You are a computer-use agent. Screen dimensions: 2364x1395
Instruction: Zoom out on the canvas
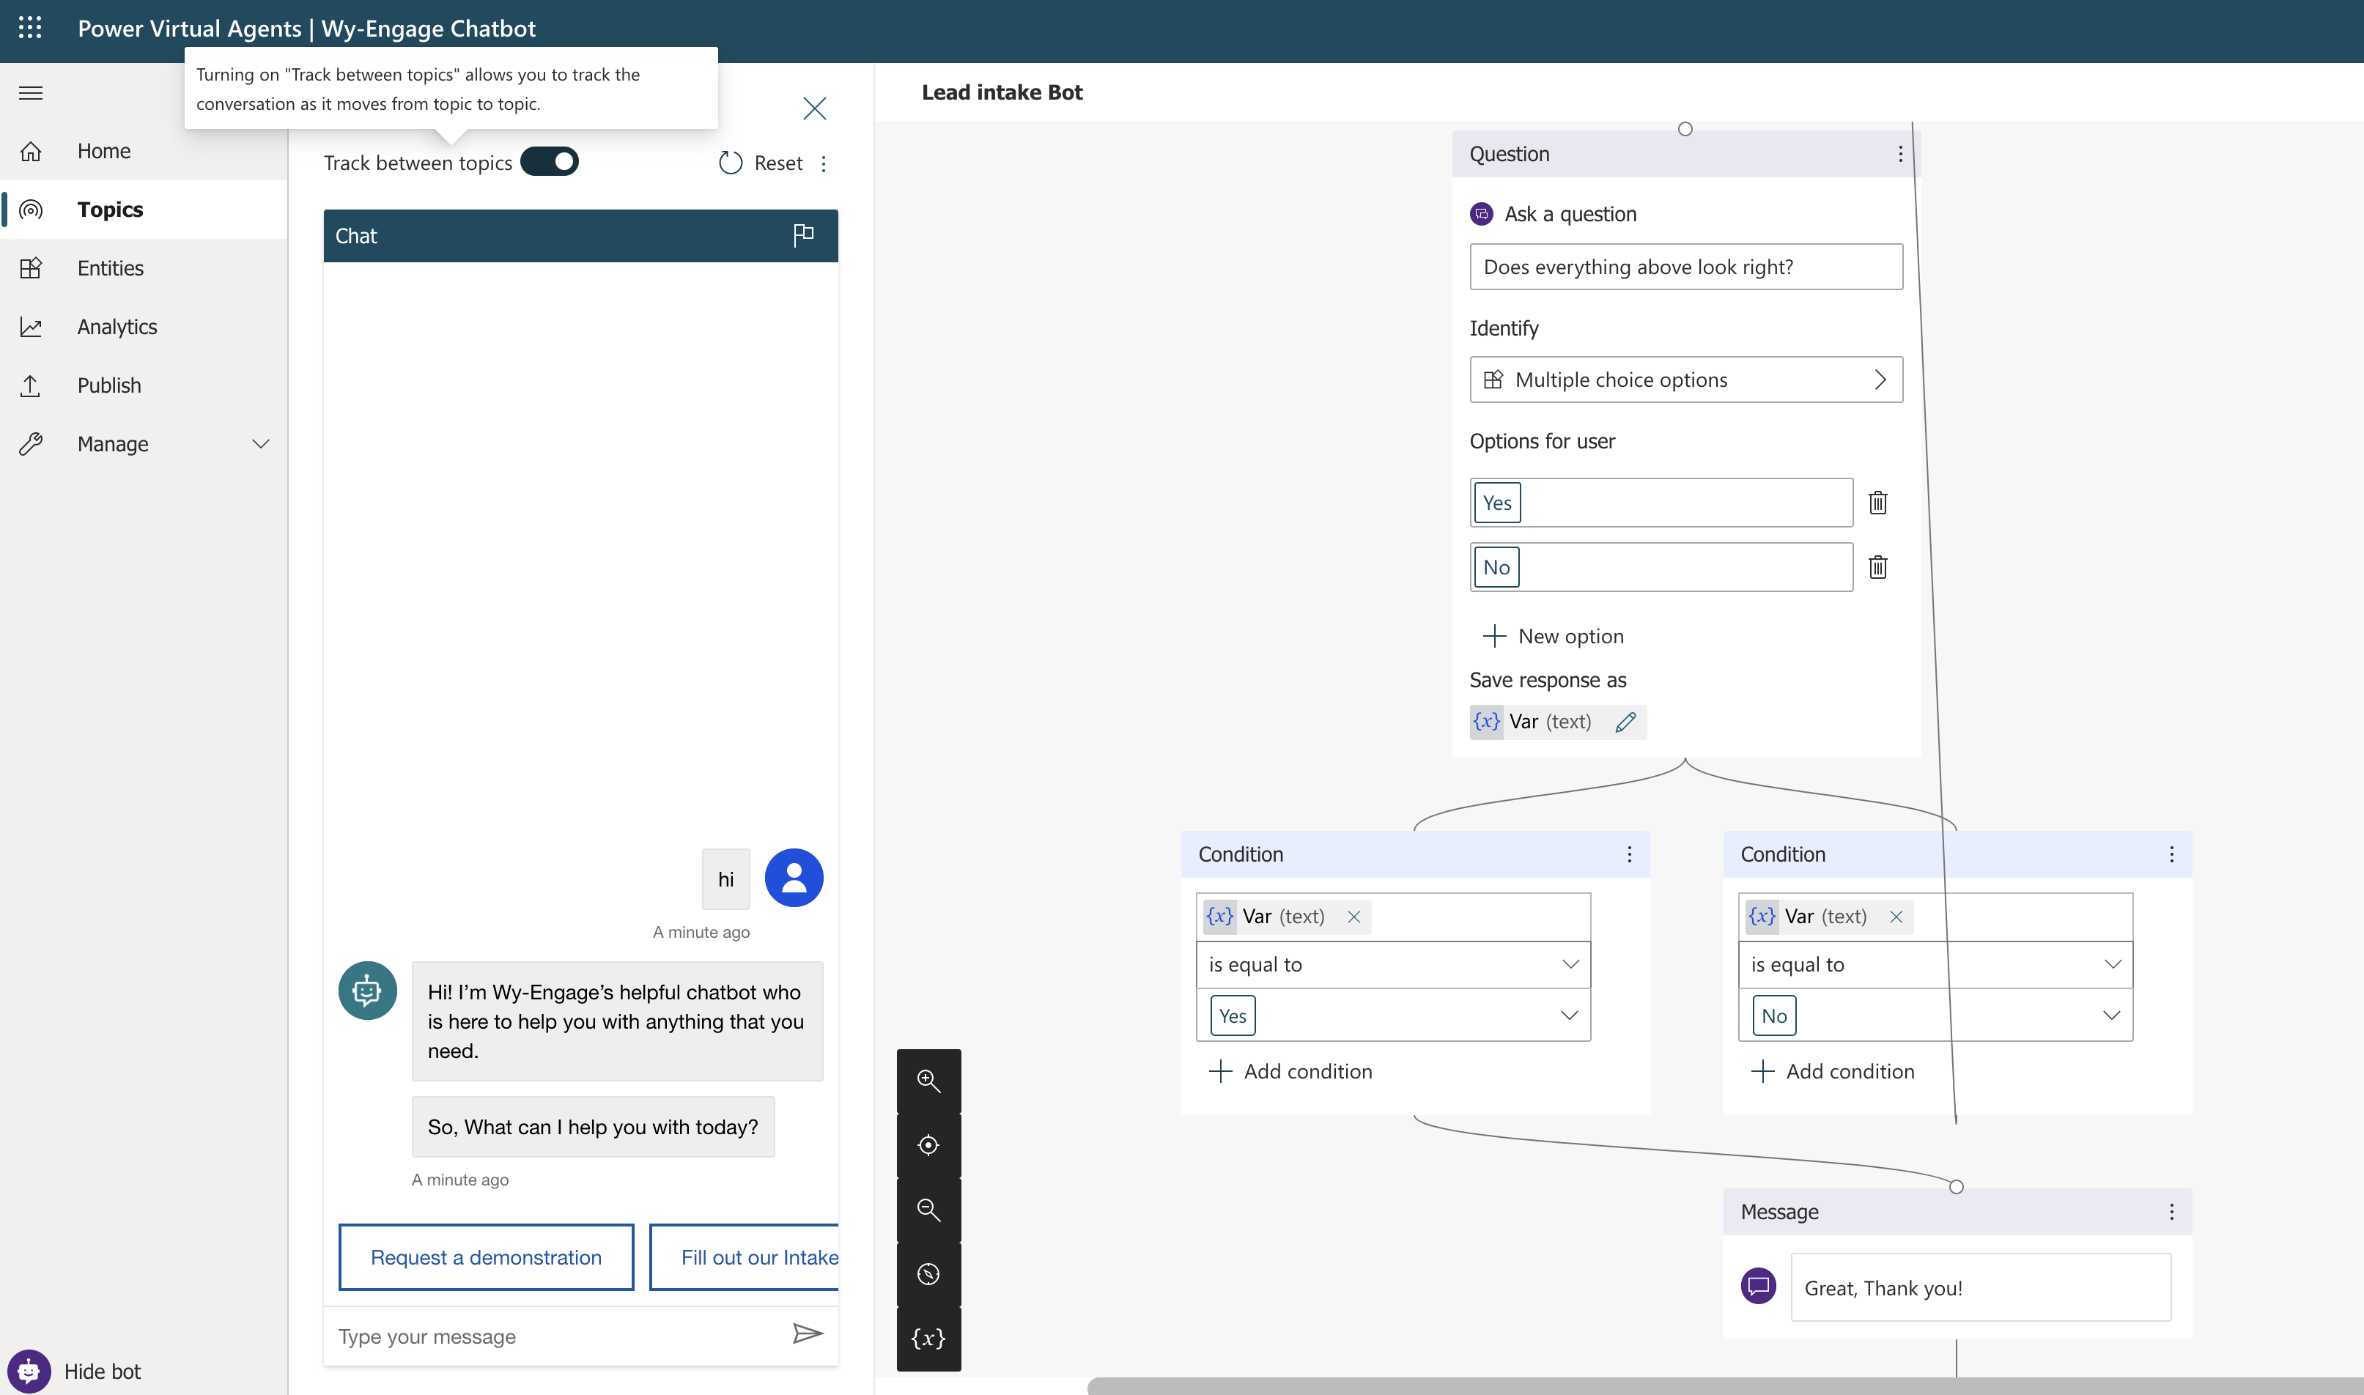[x=928, y=1209]
